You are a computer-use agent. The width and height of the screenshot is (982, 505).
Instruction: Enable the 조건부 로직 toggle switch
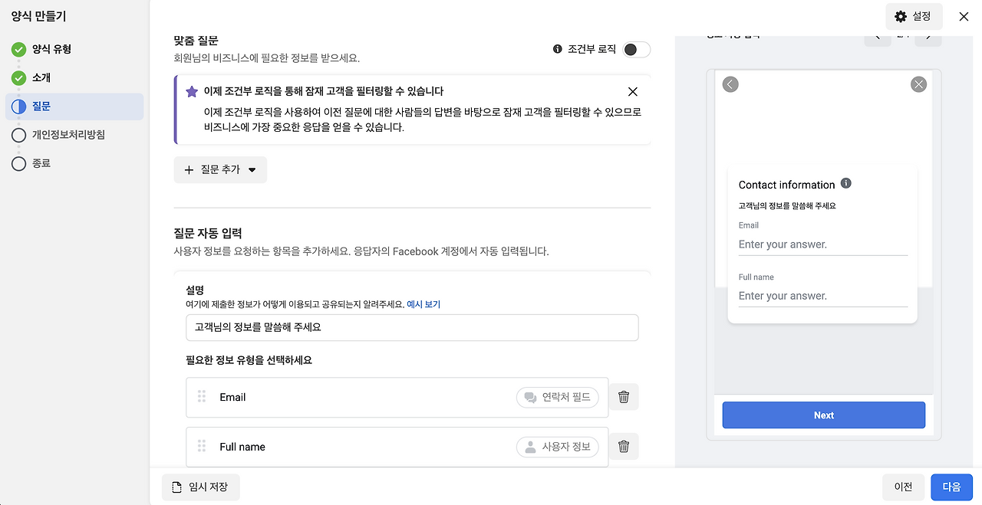pos(636,48)
